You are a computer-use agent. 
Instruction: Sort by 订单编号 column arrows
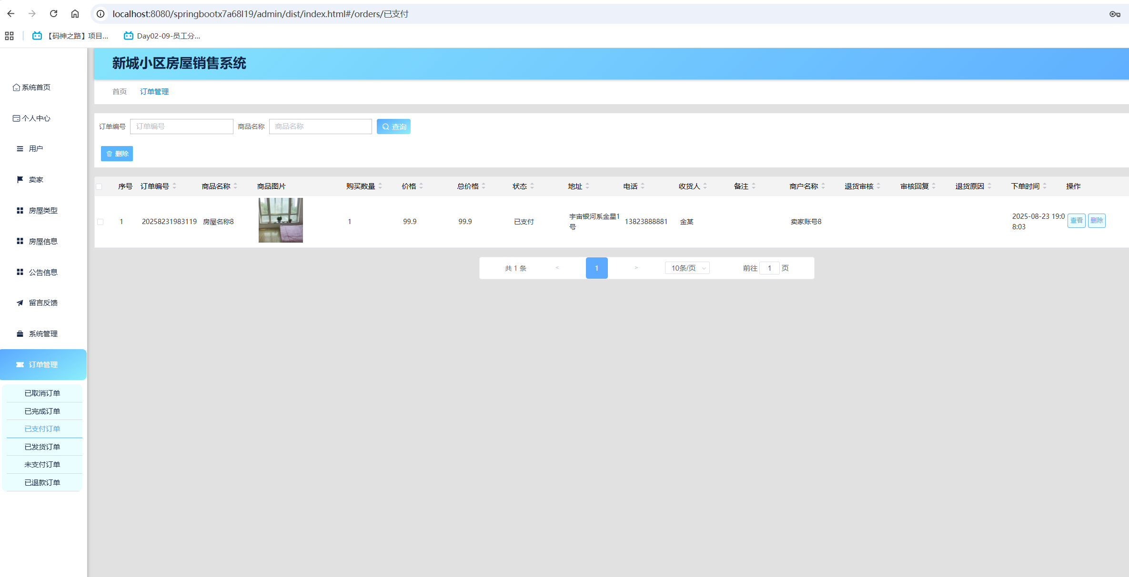point(174,186)
